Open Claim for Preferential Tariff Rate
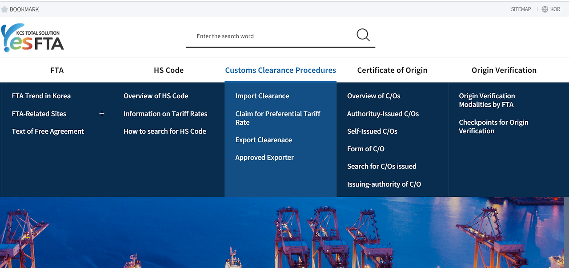569x268 pixels. [x=278, y=118]
